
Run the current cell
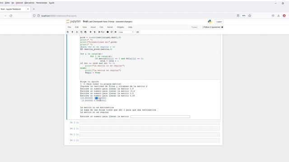101,32
